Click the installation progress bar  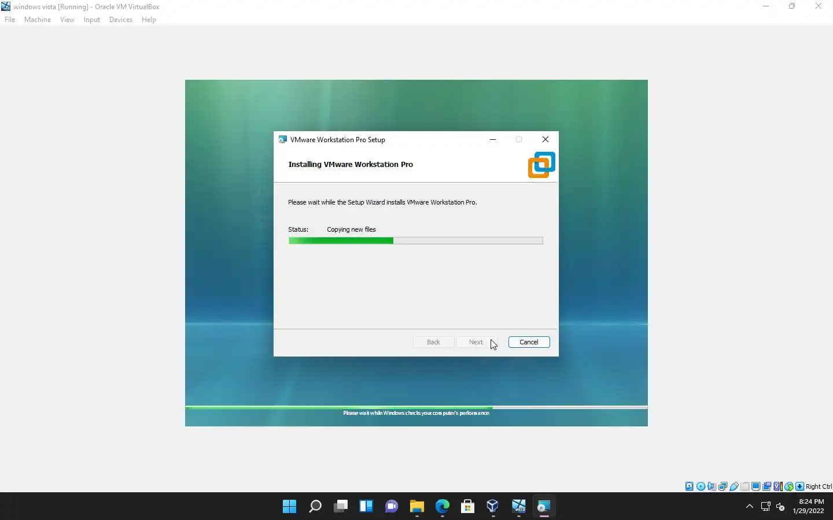[x=416, y=240]
